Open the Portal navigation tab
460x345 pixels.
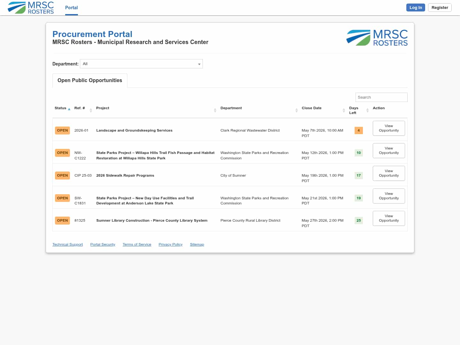coord(72,8)
